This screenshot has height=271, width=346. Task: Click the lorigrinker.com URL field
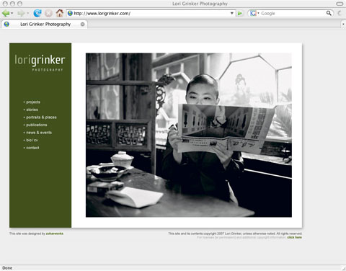[151, 13]
